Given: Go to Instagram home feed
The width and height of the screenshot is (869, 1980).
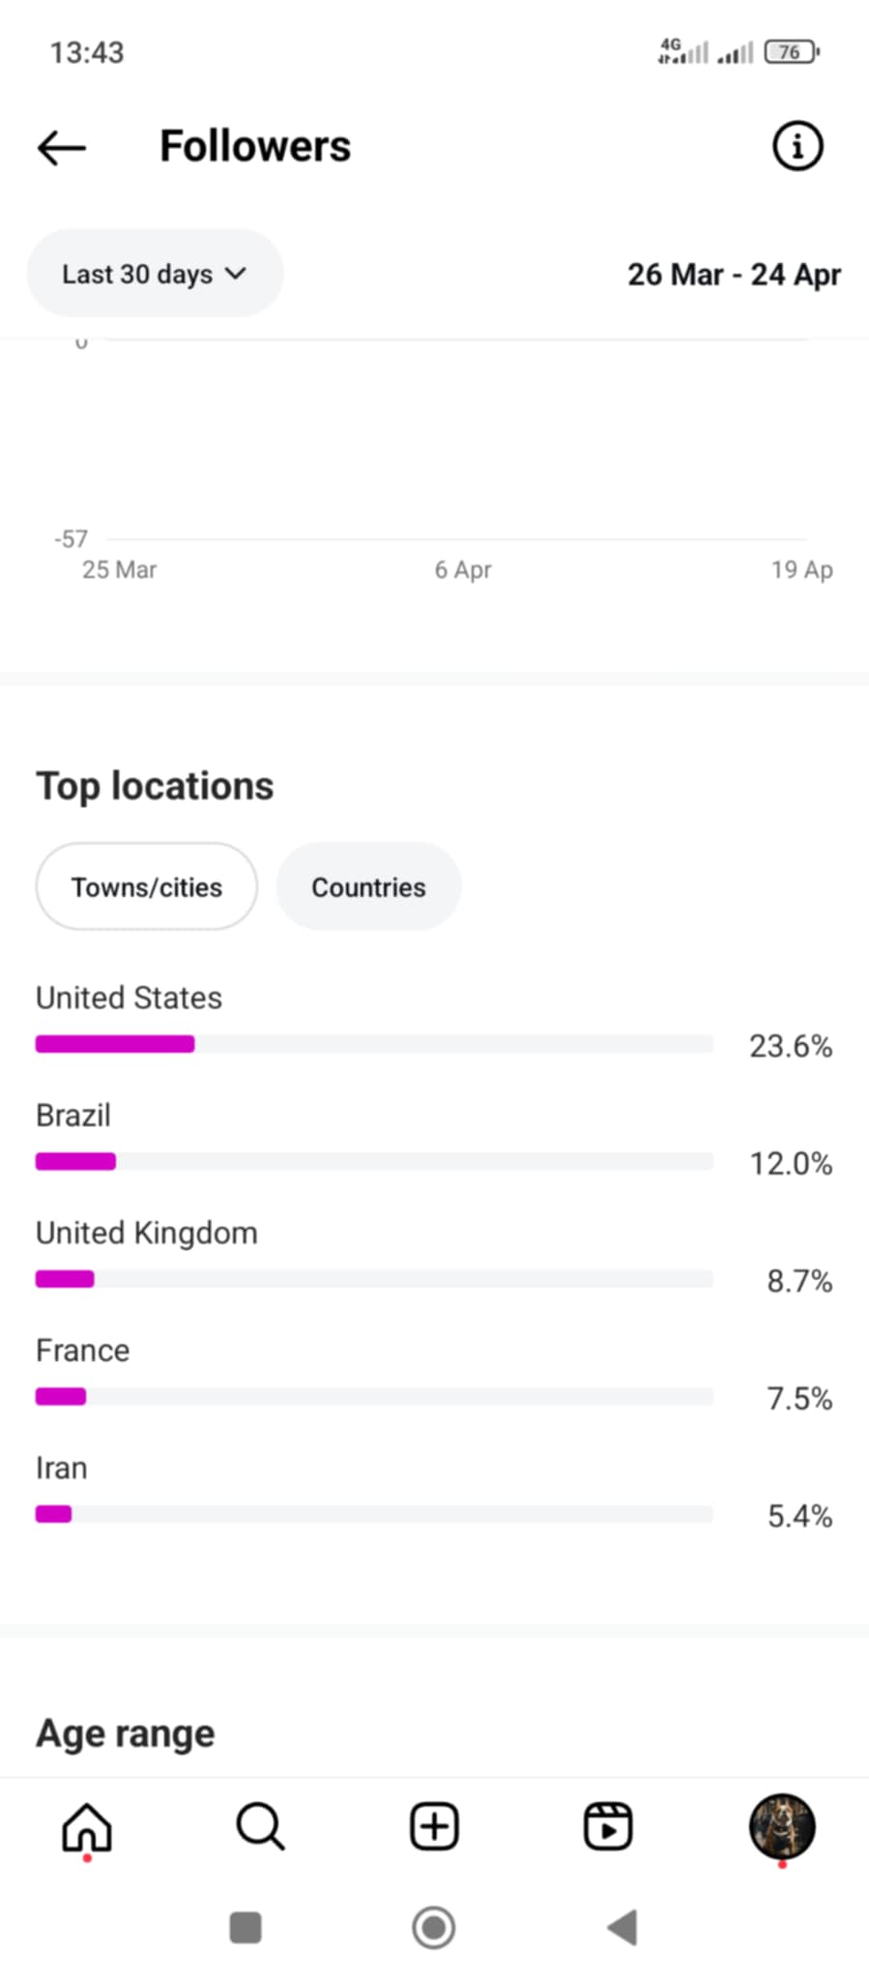Looking at the screenshot, I should tap(87, 1827).
